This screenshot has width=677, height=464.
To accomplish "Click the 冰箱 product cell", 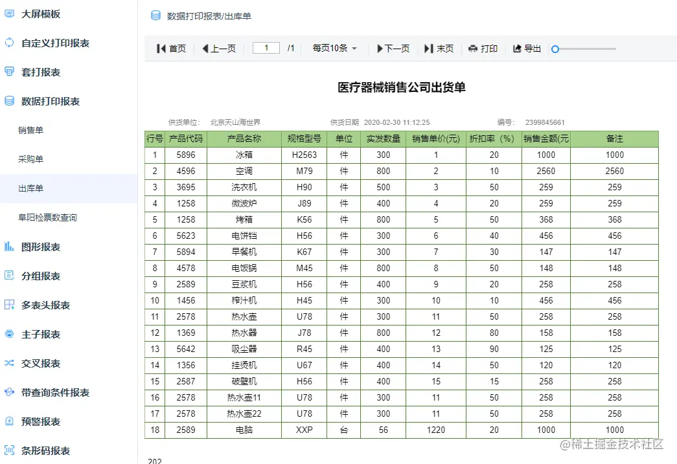I will 244,155.
